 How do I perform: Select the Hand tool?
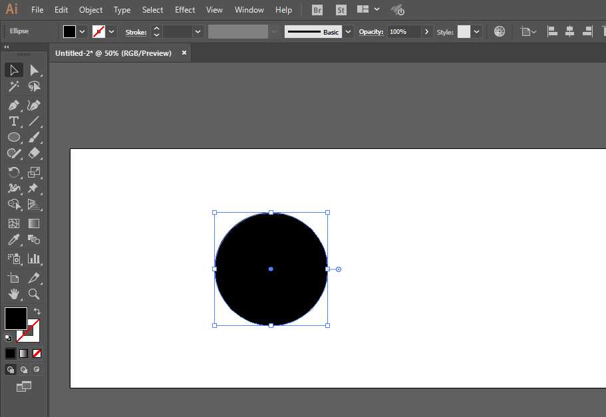[x=14, y=294]
